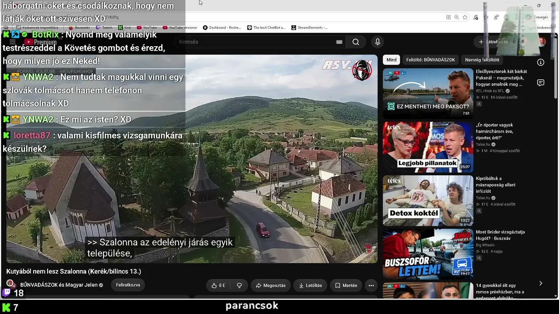559x314 pixels.
Task: Open the Big Wheels channel name
Action: (x=486, y=245)
